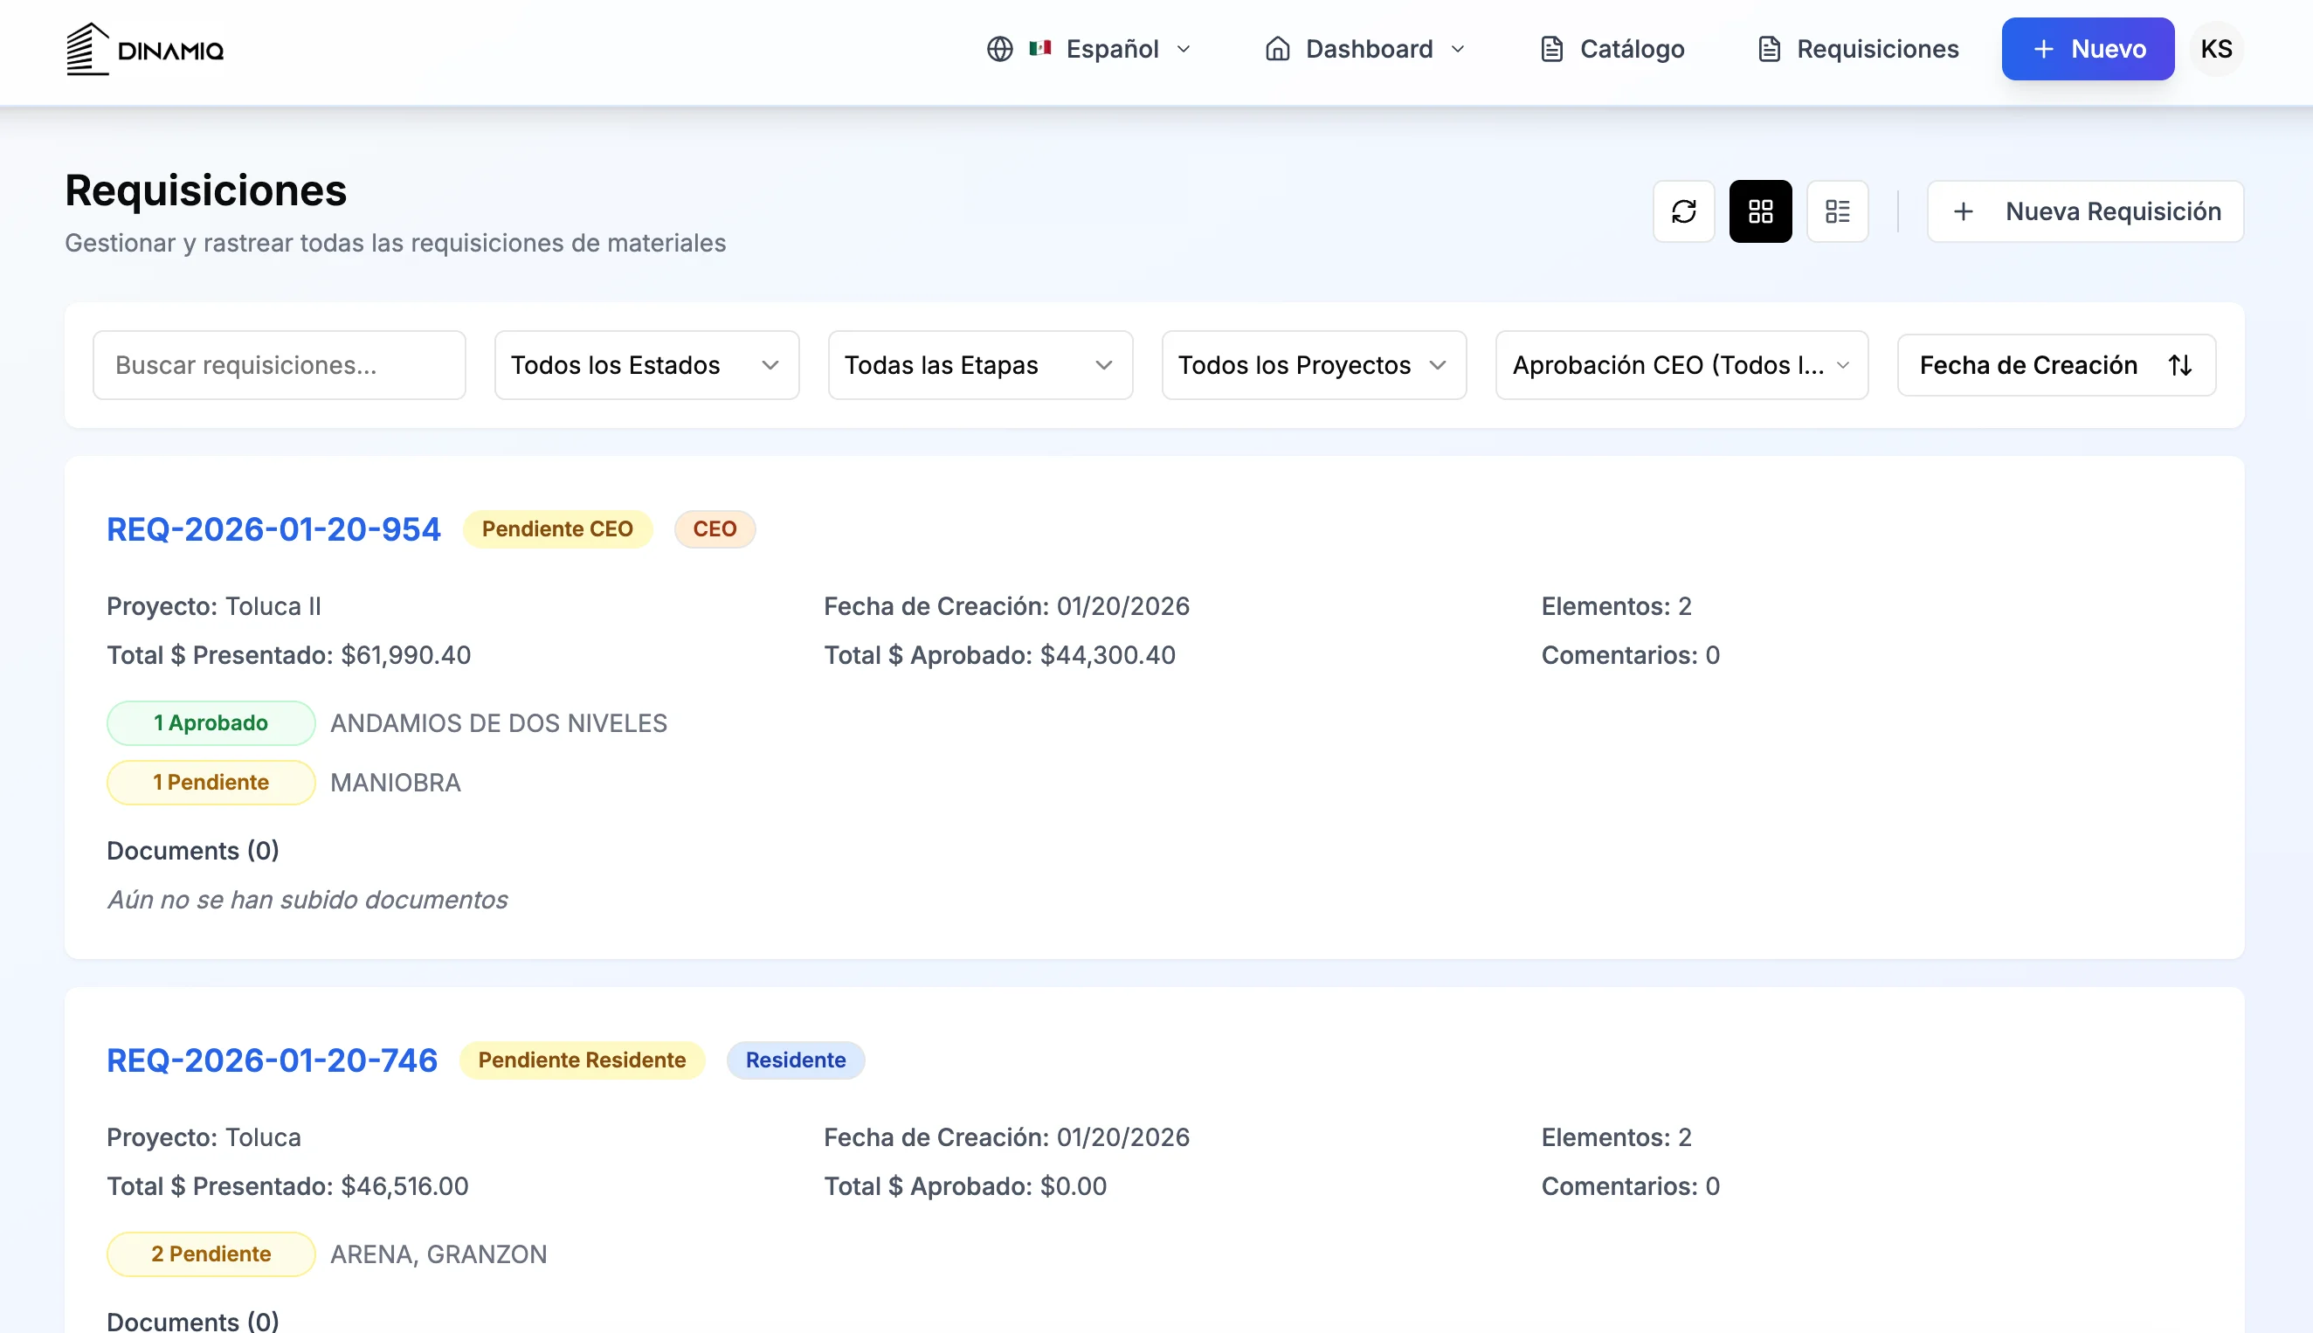2313x1333 pixels.
Task: Click the 1 Aprobado badge
Action: [211, 723]
